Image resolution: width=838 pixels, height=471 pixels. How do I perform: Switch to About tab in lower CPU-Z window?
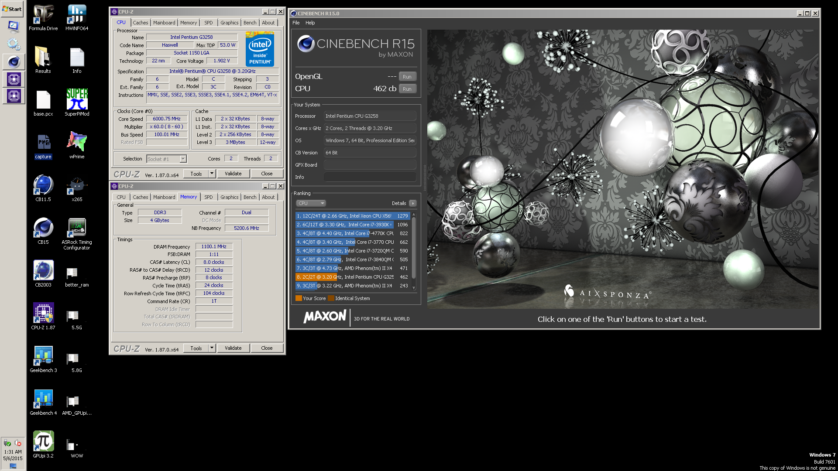[268, 197]
